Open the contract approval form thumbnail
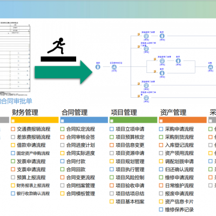Image resolution: width=216 pixels, height=216 pixels. 15,58
